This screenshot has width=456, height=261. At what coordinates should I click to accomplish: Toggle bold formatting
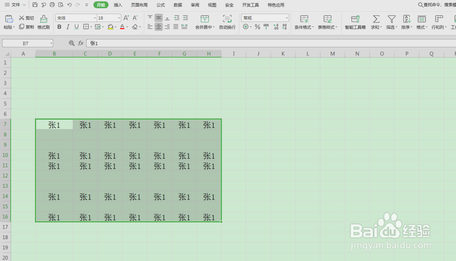pos(59,27)
